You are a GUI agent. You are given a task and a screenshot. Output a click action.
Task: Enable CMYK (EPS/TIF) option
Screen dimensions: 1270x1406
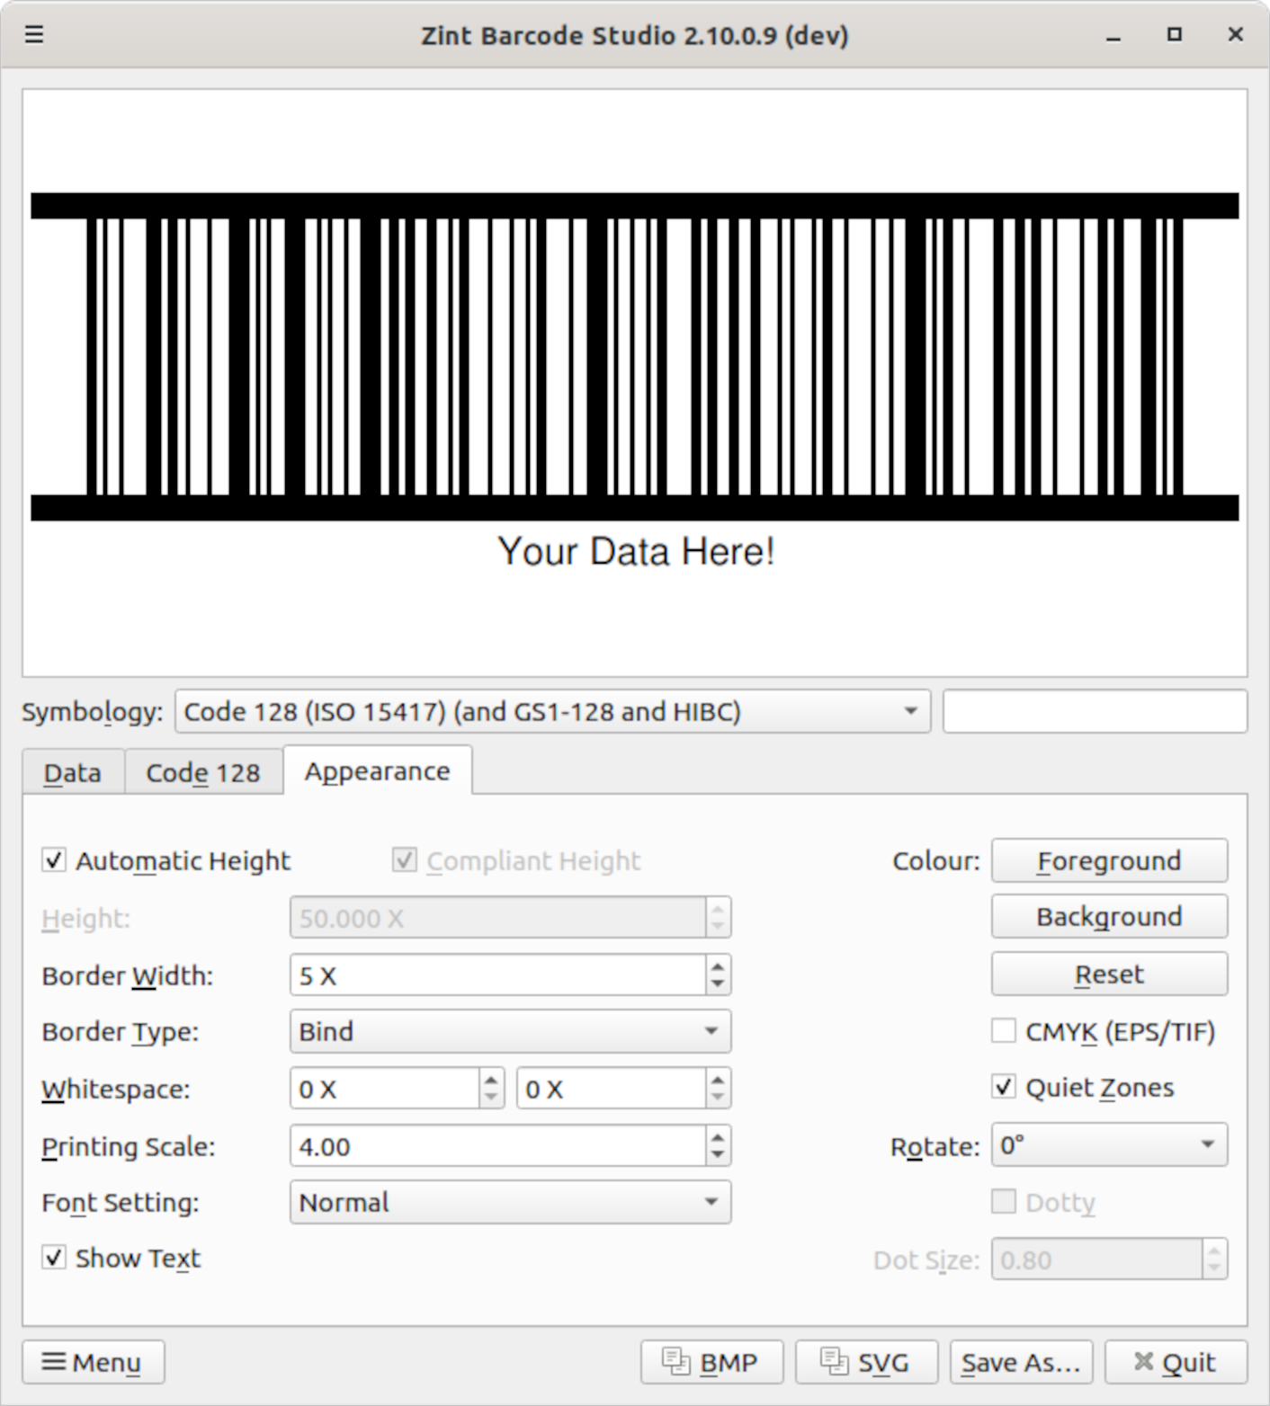tap(1004, 1031)
